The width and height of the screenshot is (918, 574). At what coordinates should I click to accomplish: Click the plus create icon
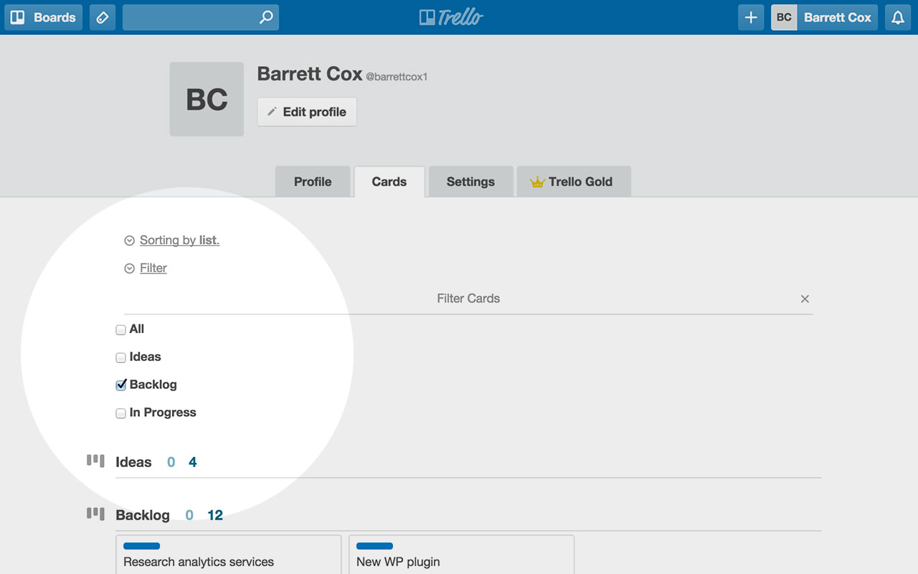(x=751, y=17)
